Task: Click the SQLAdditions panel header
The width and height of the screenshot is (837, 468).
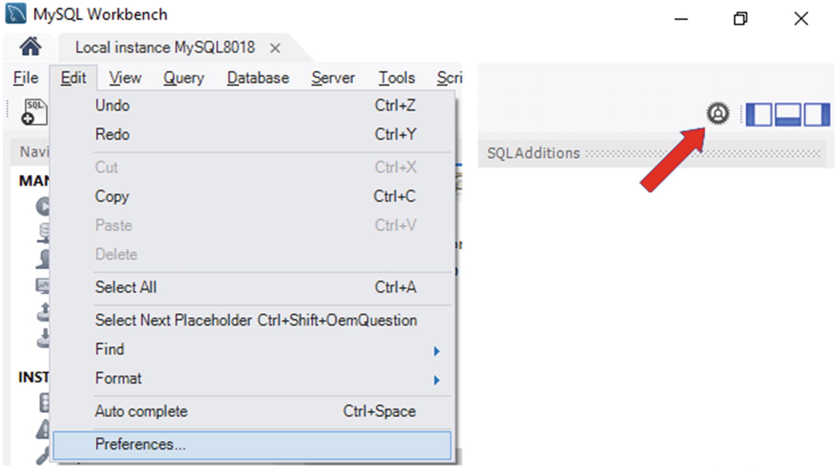Action: (653, 154)
